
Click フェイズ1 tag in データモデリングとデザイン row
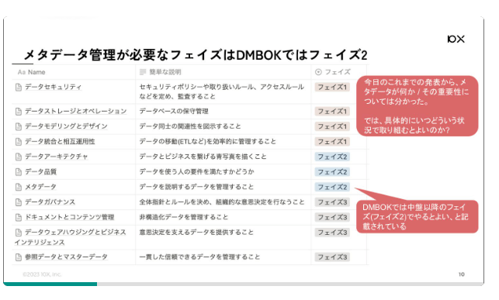(332, 126)
